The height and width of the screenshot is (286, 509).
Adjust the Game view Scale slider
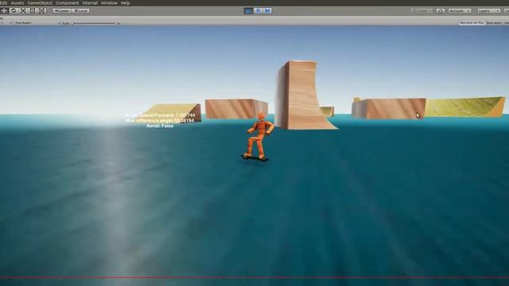pyautogui.click(x=94, y=23)
